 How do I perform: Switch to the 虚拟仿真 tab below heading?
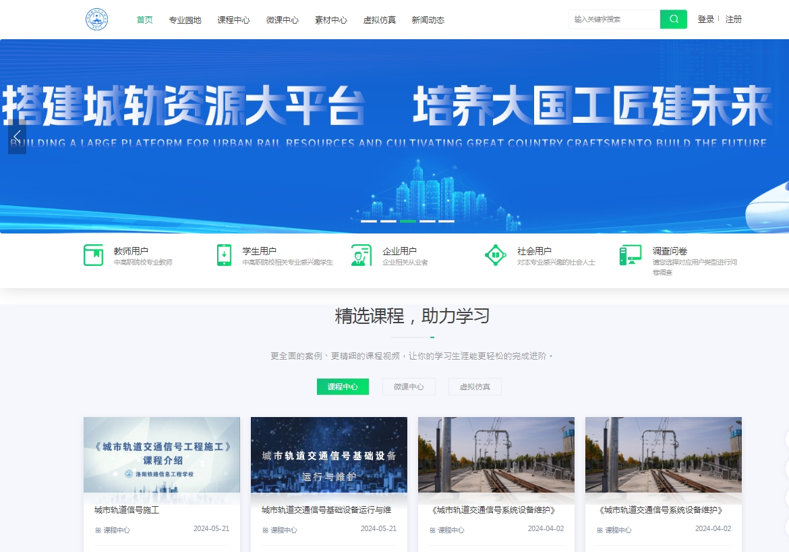(475, 387)
